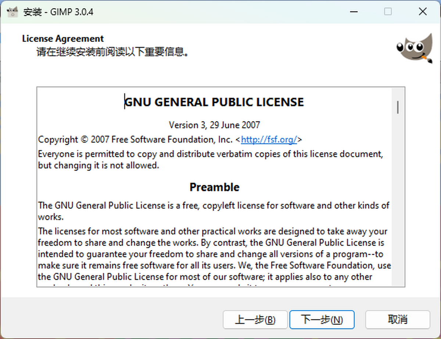
Task: Place cursor in "Version 3, 29 June 2007" line
Action: [x=214, y=125]
